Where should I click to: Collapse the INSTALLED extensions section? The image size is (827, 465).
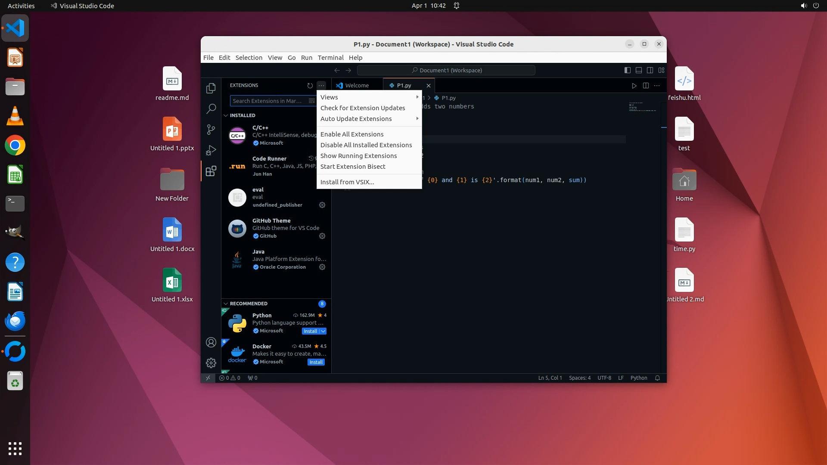[x=226, y=115]
